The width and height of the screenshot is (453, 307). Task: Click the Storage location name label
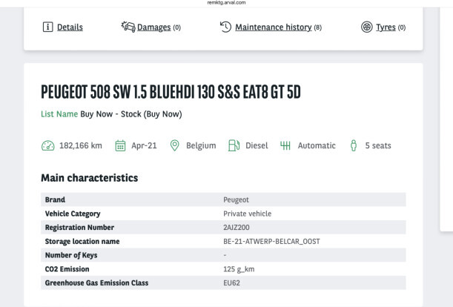click(82, 242)
